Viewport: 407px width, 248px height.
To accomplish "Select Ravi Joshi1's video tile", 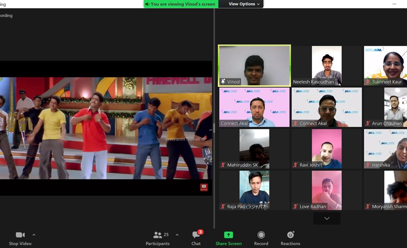I will 327,149.
